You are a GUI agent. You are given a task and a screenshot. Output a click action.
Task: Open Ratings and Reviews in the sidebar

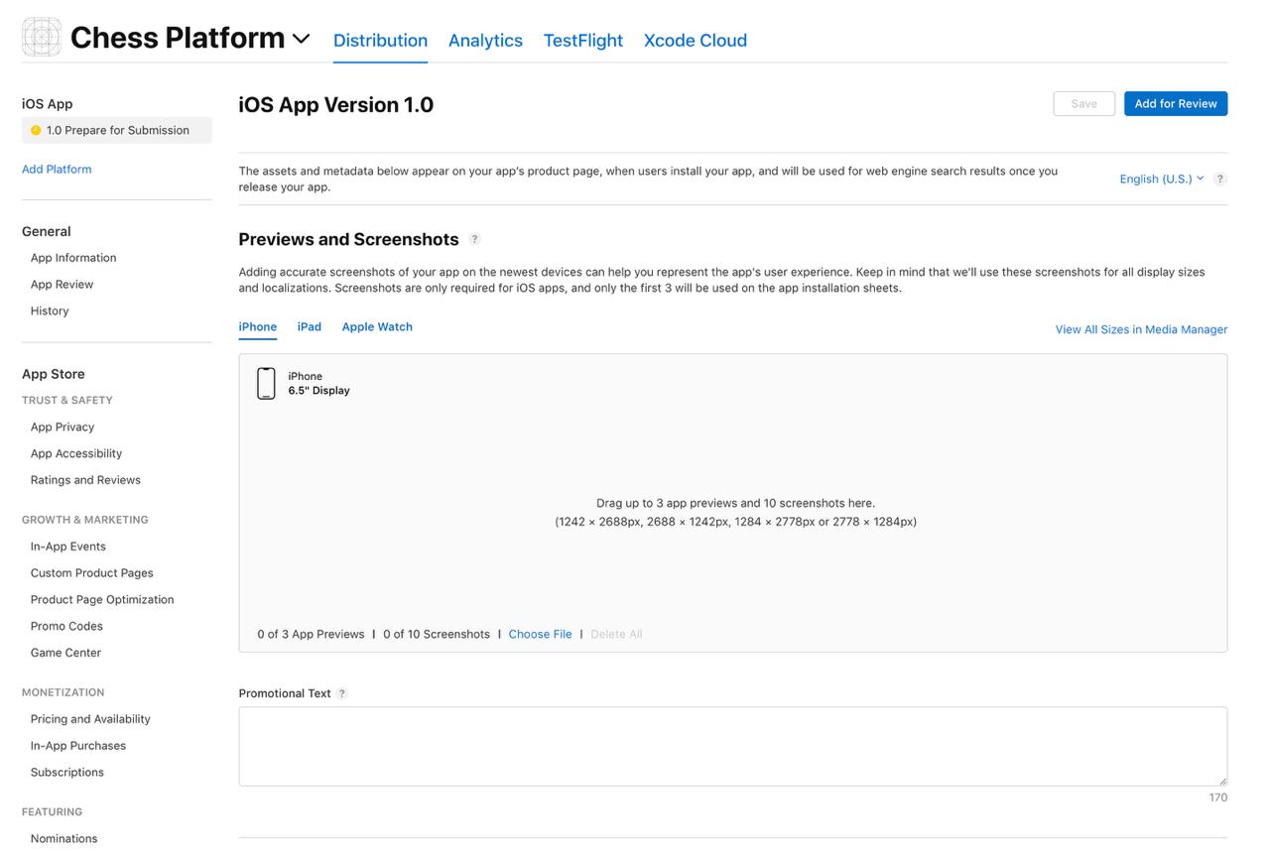(85, 480)
